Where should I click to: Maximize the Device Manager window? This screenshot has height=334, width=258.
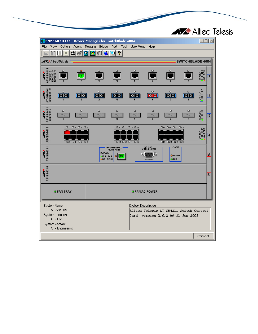[206, 41]
